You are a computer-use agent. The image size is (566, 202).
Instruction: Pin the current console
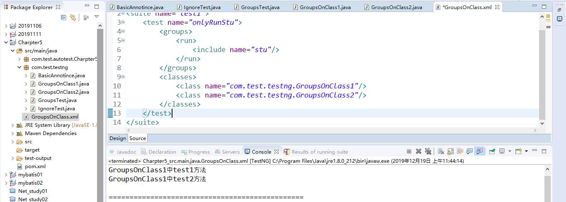pos(492,152)
